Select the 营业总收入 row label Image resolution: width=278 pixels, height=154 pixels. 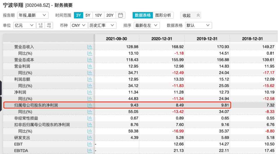click(24, 47)
